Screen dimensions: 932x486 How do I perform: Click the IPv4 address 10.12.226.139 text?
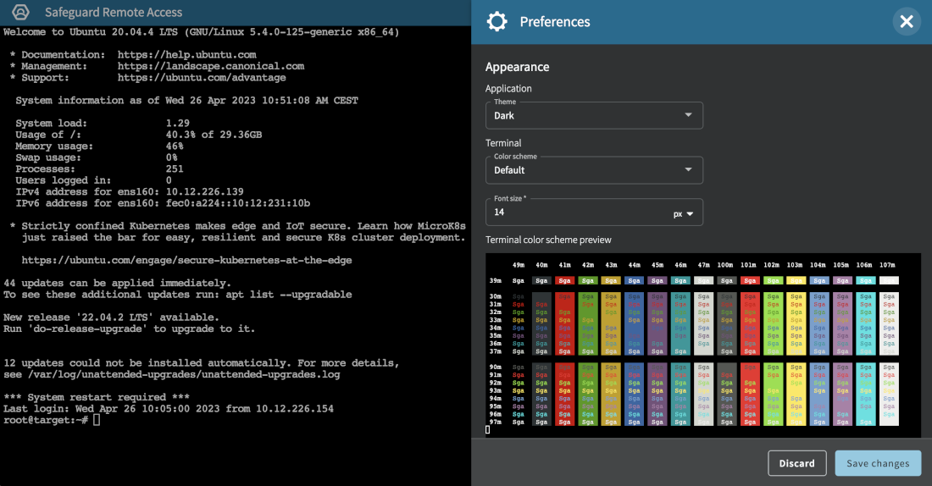[204, 192]
